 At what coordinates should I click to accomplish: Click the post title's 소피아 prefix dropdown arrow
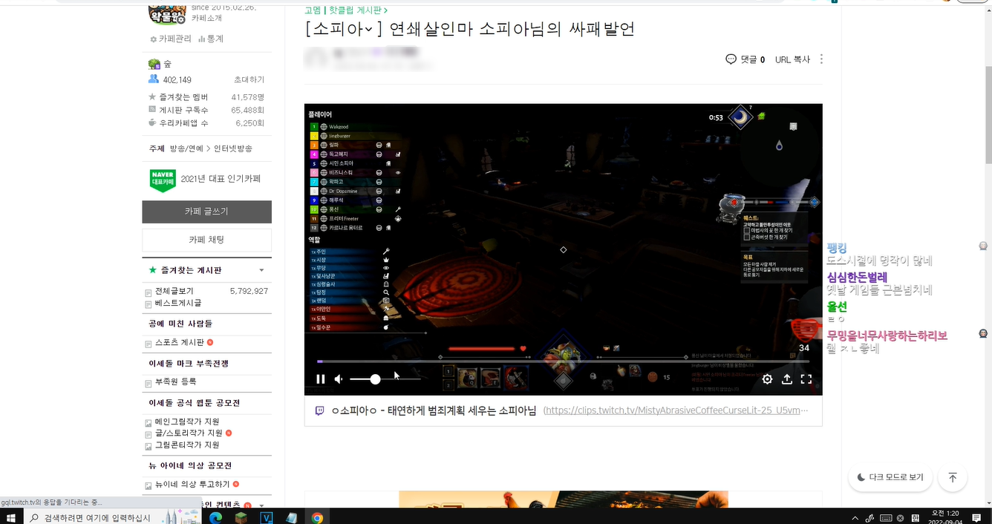369,30
